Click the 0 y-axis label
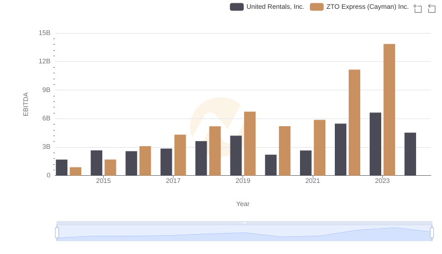442x254 pixels. (x=49, y=175)
